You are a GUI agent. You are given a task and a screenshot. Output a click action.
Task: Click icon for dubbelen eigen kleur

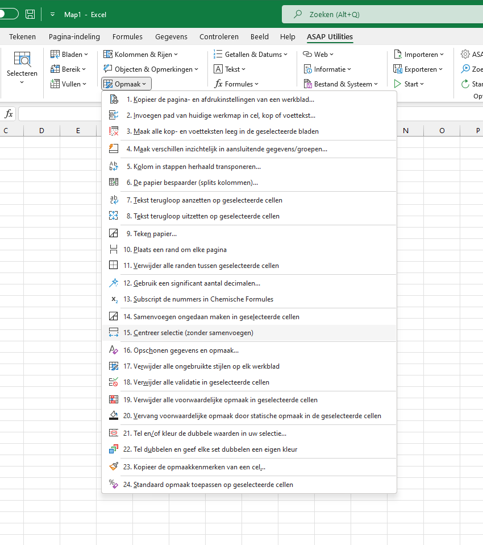pyautogui.click(x=114, y=449)
